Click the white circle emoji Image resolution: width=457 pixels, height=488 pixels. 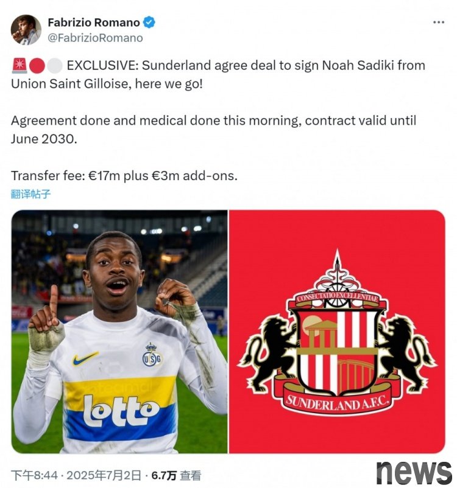[x=55, y=66]
